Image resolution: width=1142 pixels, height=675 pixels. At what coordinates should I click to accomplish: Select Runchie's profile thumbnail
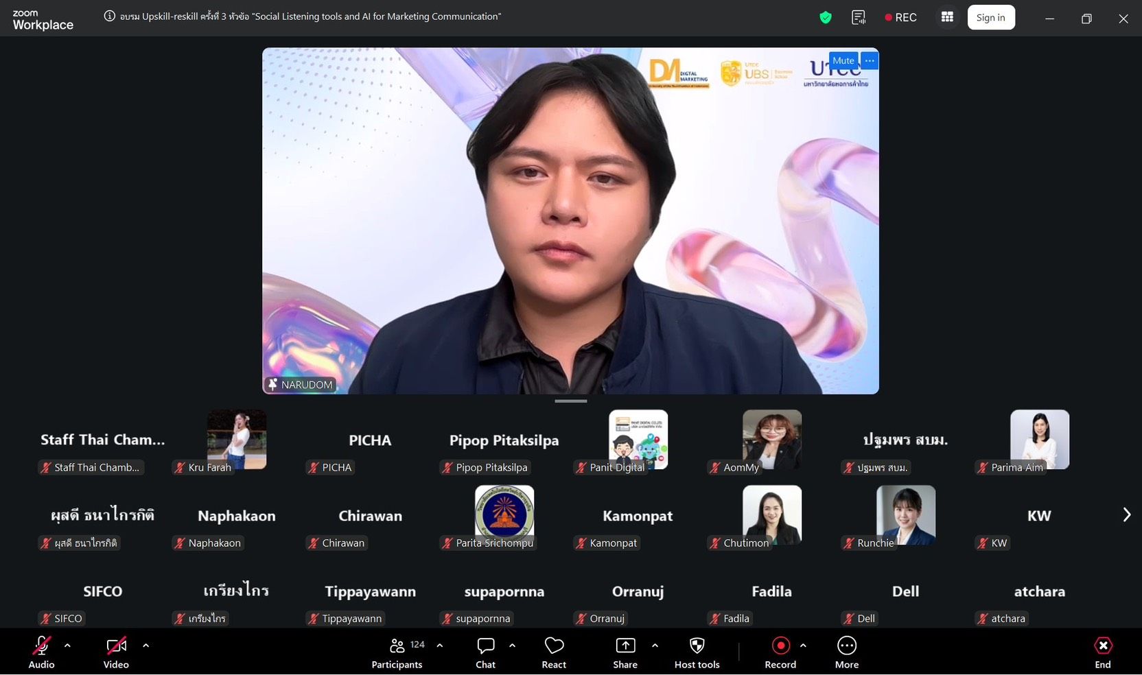coord(906,515)
